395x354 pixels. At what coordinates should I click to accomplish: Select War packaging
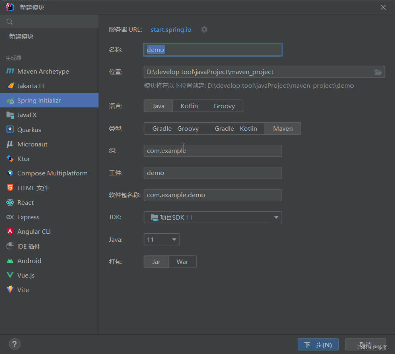point(182,262)
